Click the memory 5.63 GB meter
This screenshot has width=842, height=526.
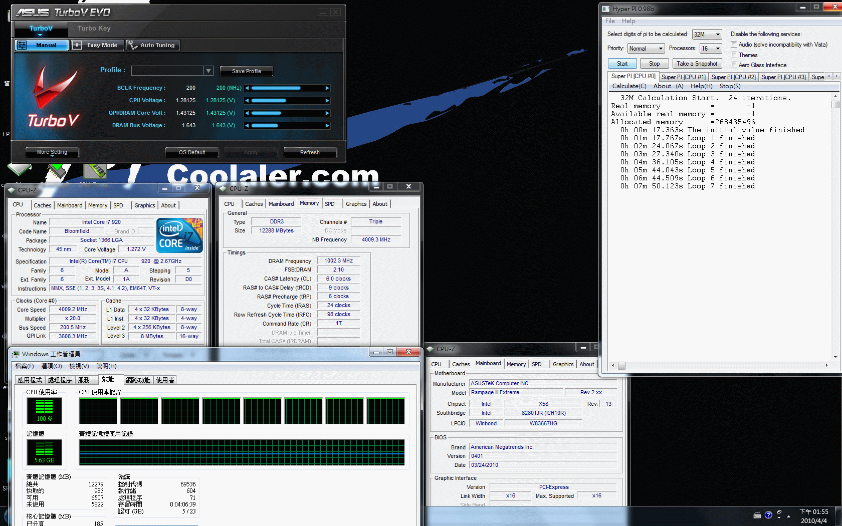click(44, 452)
